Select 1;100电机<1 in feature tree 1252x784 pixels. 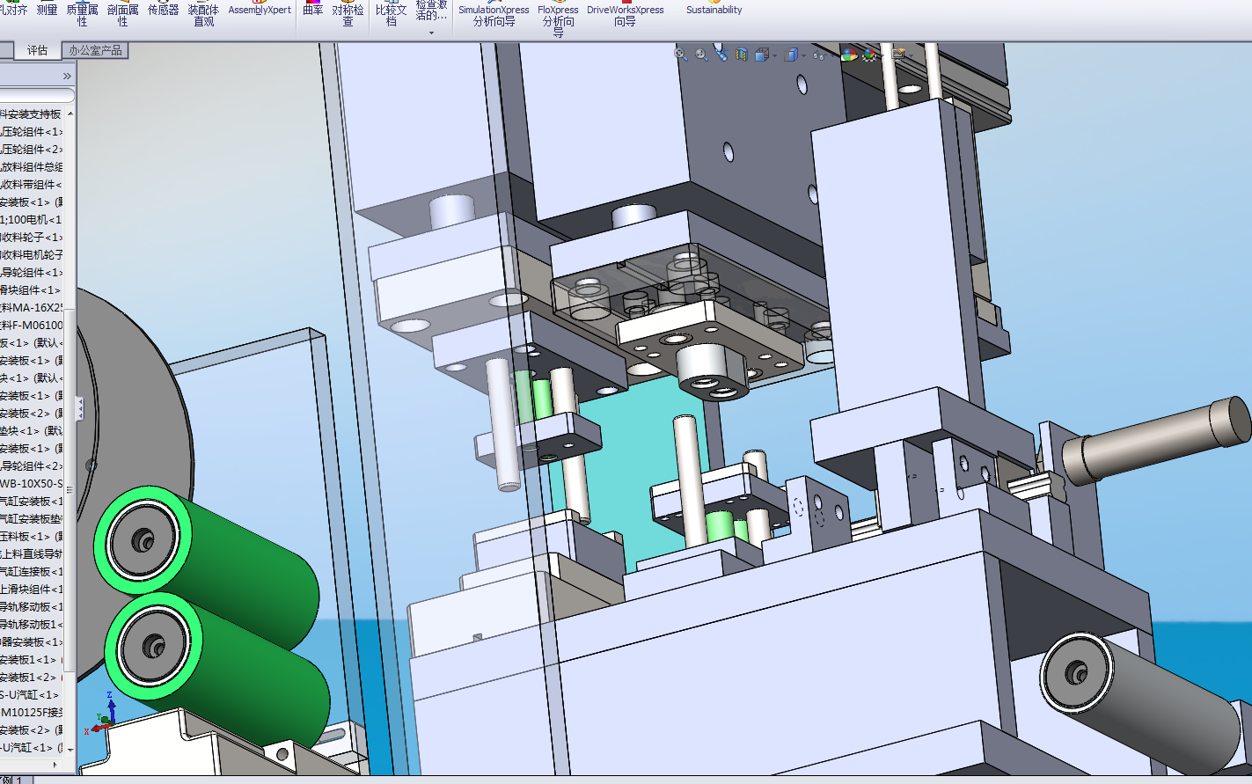tap(32, 219)
